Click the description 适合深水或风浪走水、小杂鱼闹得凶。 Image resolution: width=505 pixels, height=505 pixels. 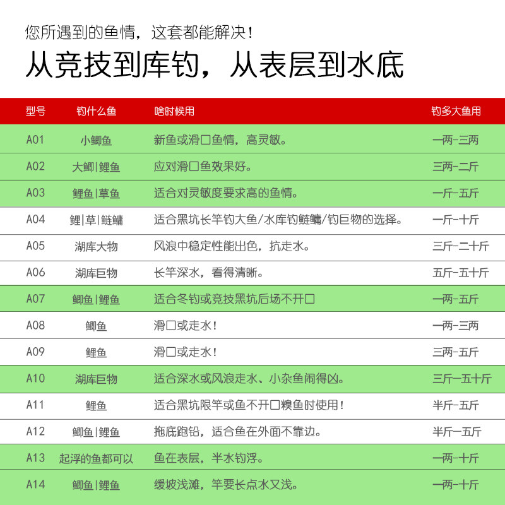249,378
